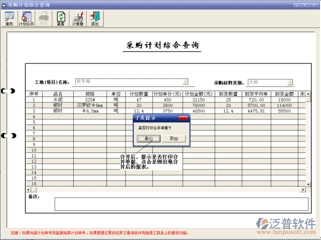The width and height of the screenshot is (321, 240).
Task: Click the 单位 column header
Action: tap(116, 94)
